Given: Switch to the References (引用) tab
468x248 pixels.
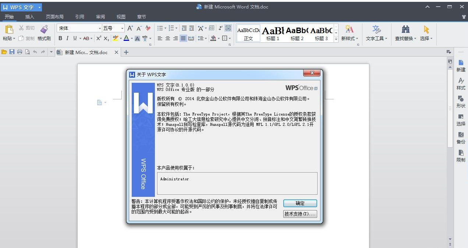Looking at the screenshot, I should (x=79, y=17).
